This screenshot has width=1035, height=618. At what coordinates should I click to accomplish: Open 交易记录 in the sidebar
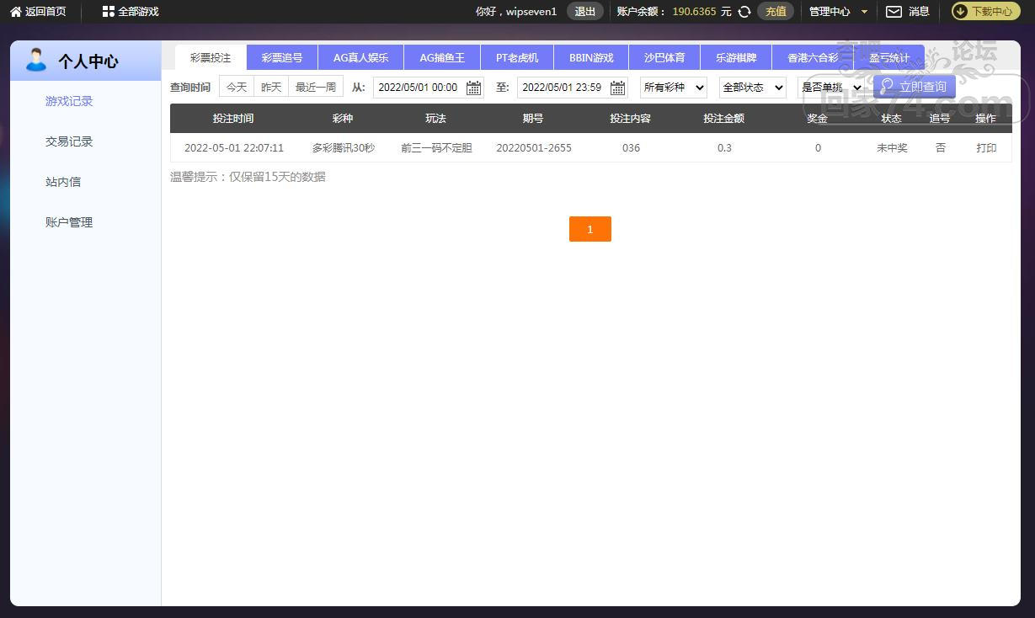coord(69,141)
